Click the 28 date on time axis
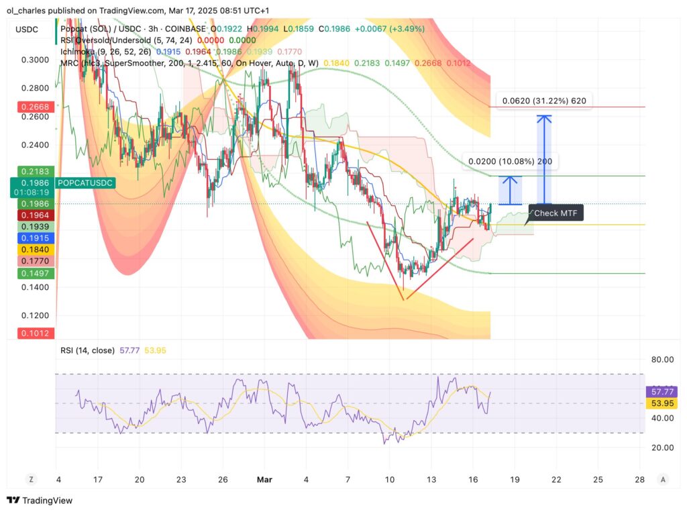The image size is (687, 512). click(639, 480)
